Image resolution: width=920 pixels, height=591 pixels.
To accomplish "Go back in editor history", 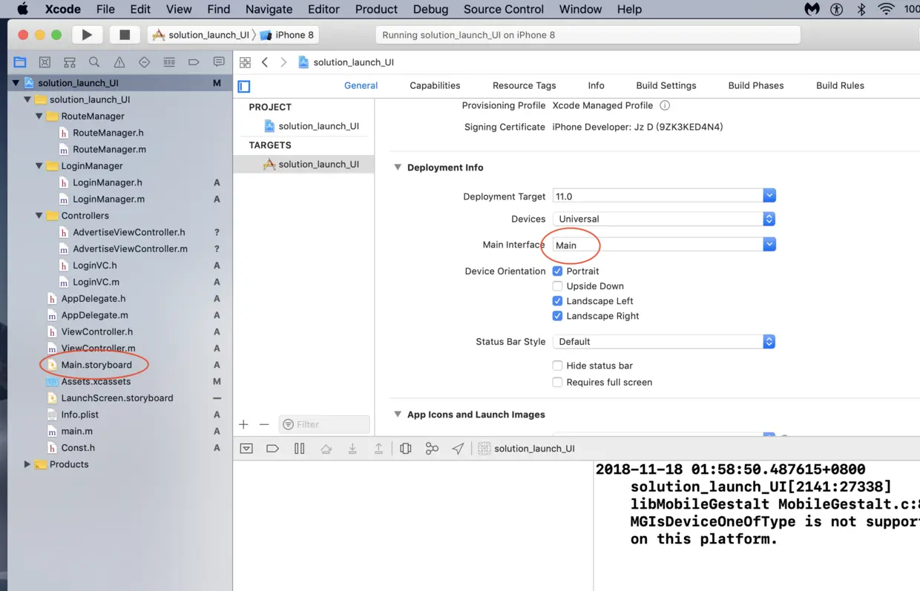I will [x=265, y=62].
